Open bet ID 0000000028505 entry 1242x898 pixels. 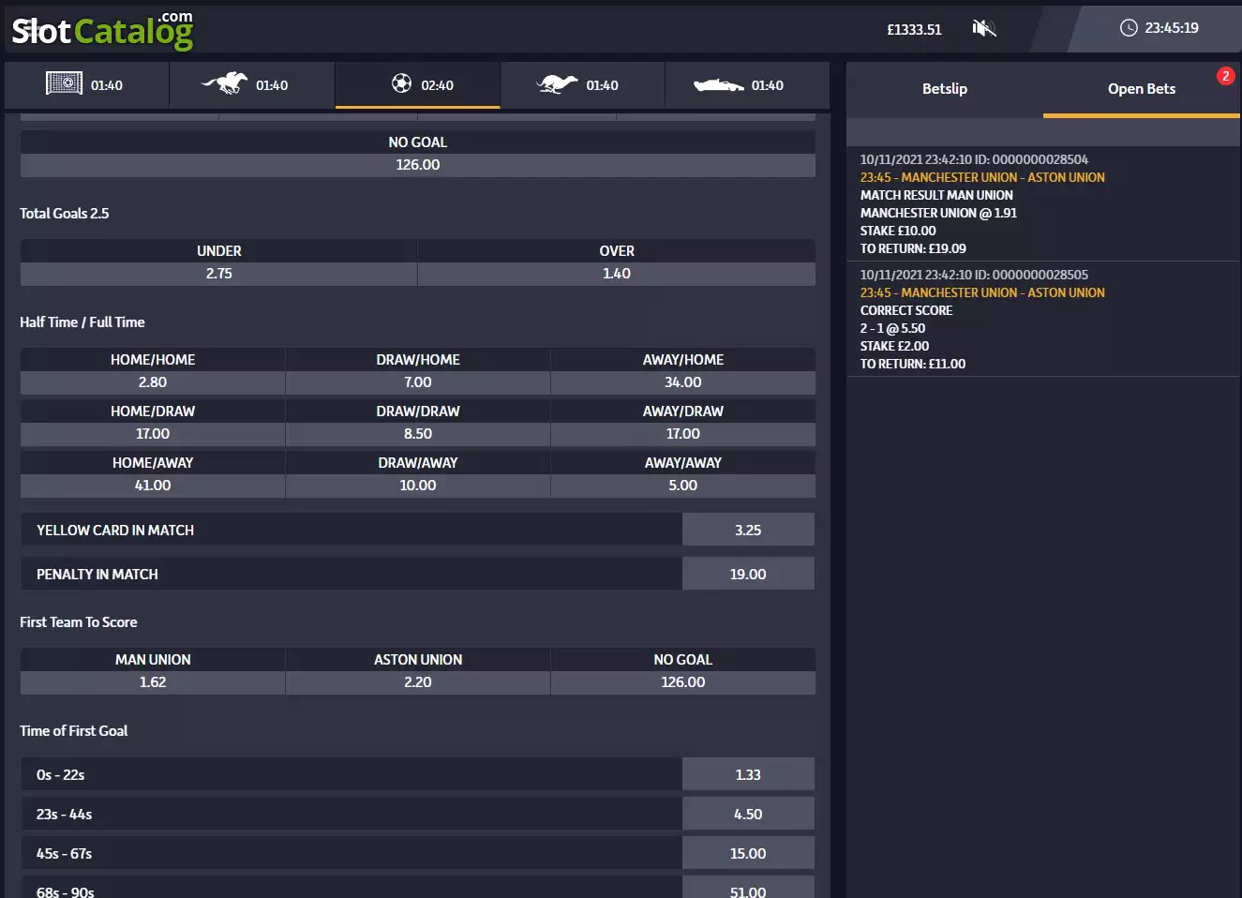(1043, 319)
